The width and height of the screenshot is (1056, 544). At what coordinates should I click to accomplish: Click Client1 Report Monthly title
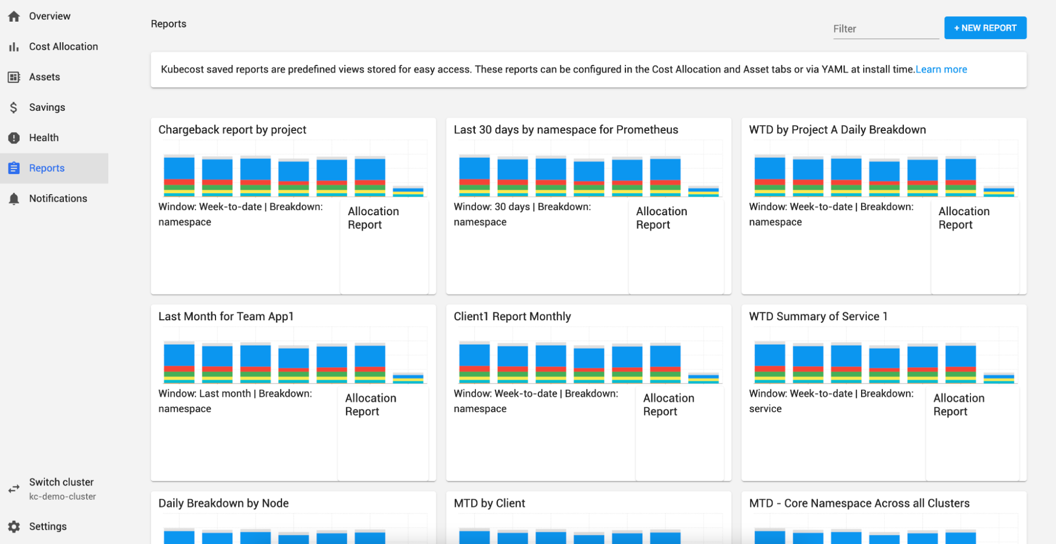tap(512, 317)
